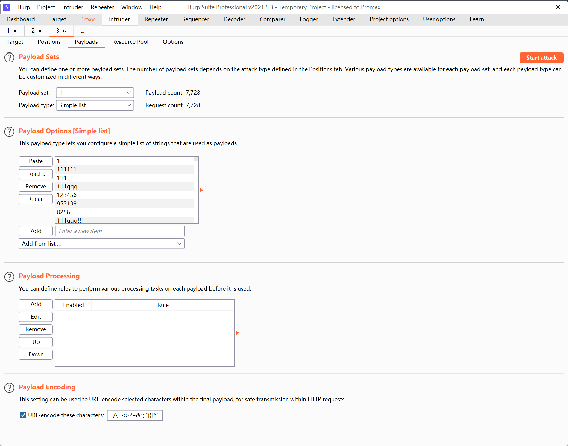Open the Project menu
This screenshot has width=568, height=446.
[46, 7]
